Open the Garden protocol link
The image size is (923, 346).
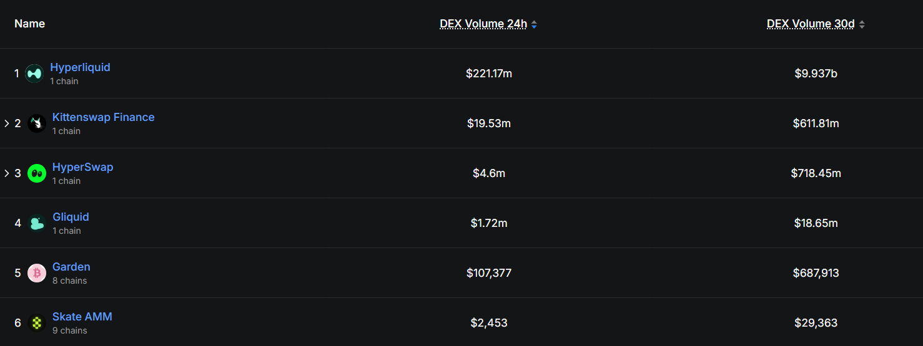pyautogui.click(x=71, y=267)
